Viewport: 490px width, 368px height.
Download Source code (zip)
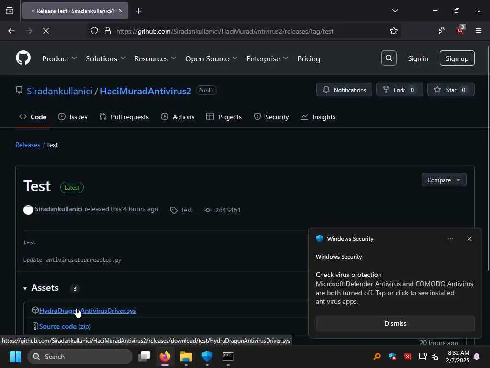point(65,326)
